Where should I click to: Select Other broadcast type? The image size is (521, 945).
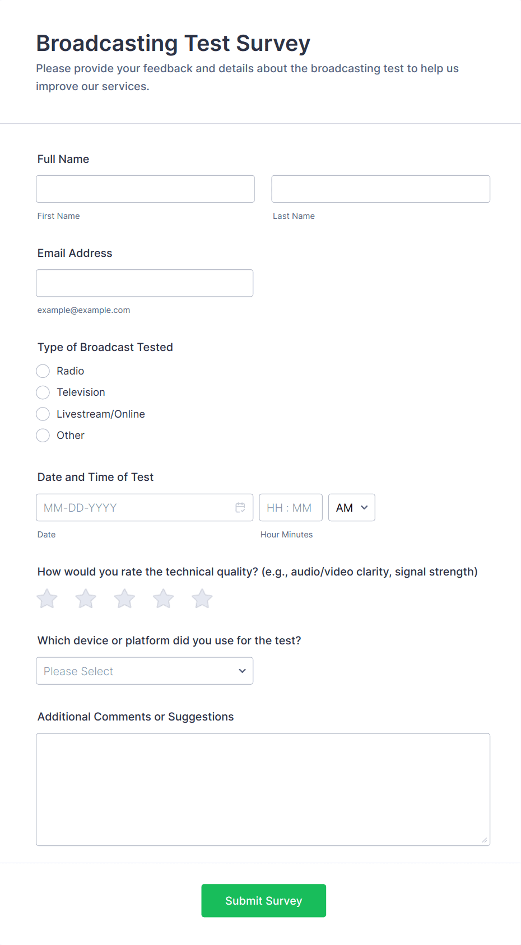43,436
